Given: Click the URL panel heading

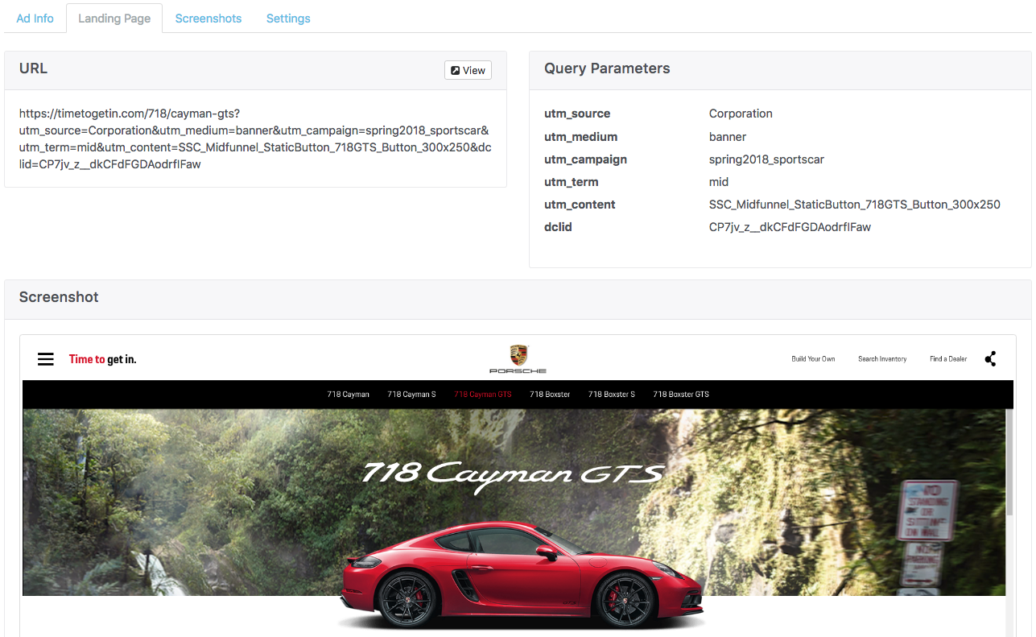Looking at the screenshot, I should (x=33, y=68).
